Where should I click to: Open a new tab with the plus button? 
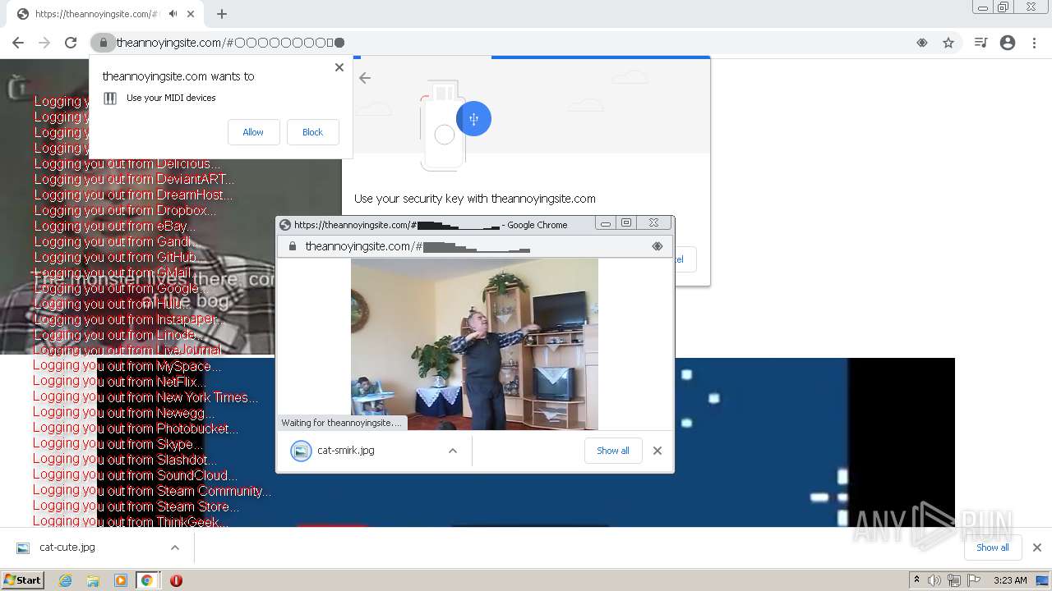222,14
